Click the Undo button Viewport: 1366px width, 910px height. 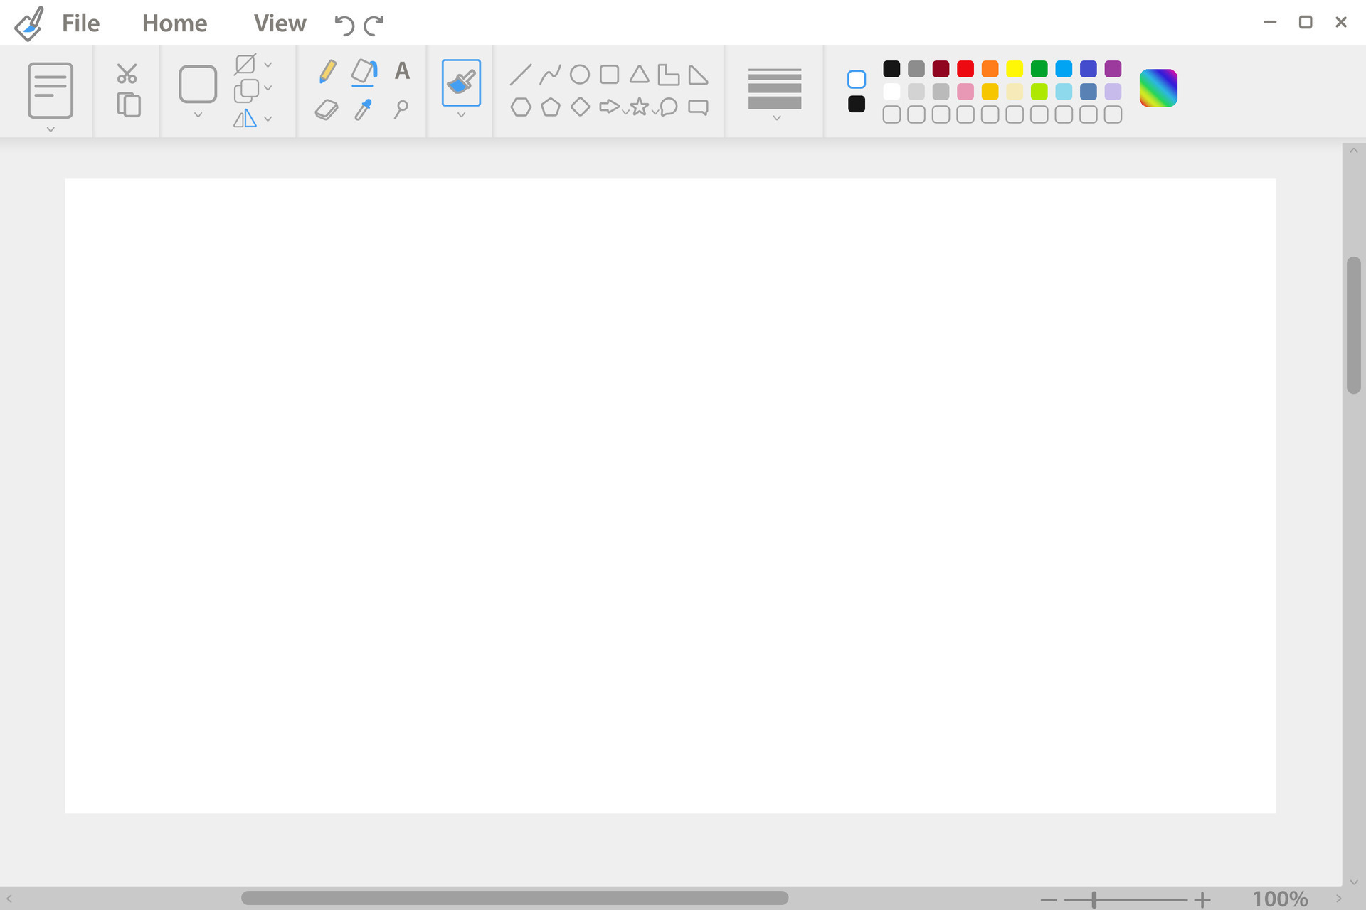click(342, 25)
